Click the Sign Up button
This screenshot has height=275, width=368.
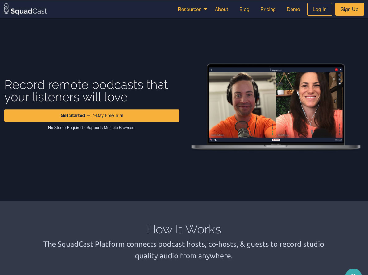coord(349,9)
